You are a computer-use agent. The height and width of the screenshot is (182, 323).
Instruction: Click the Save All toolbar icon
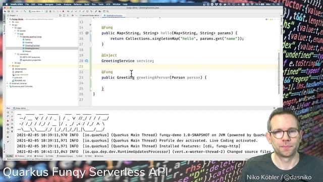pyautogui.click(x=9, y=11)
